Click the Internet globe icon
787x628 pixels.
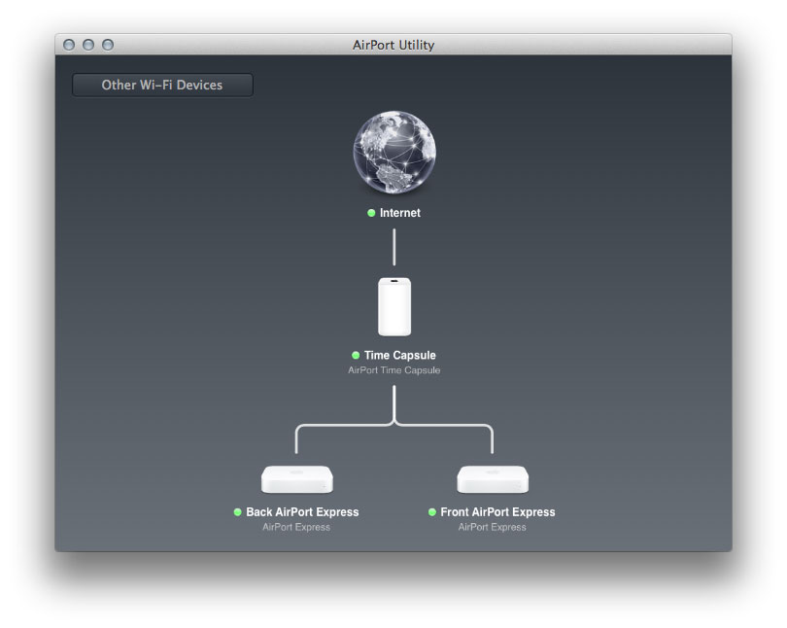click(x=394, y=152)
